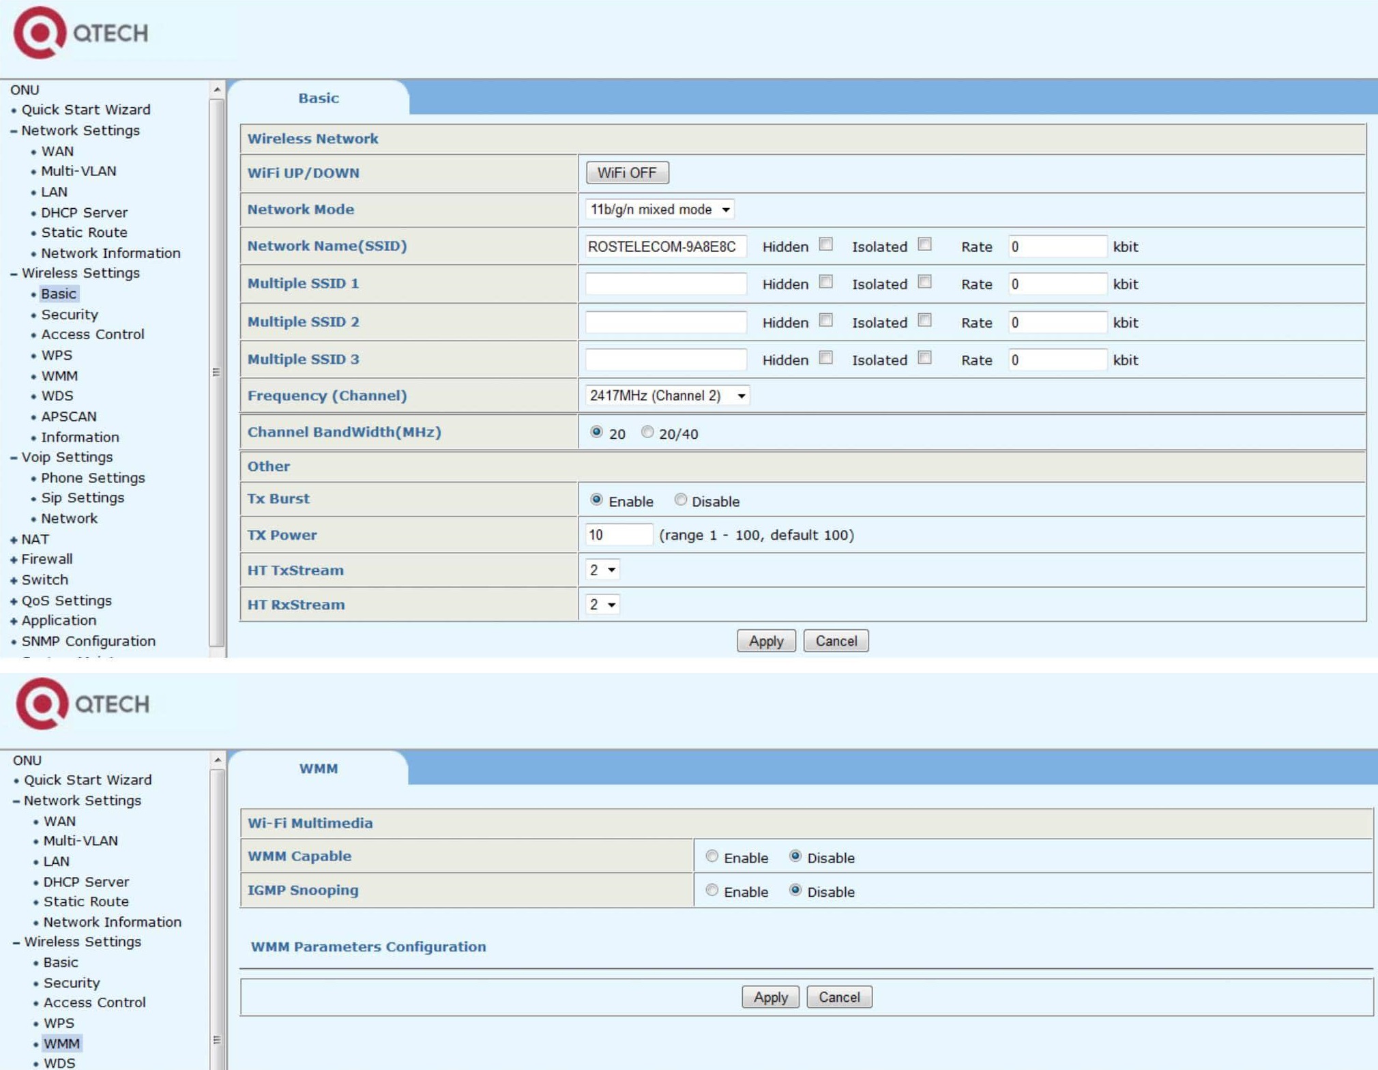Viewport: 1378px width, 1070px height.
Task: Open Quick Start Wizard in top sidebar
Action: click(86, 110)
